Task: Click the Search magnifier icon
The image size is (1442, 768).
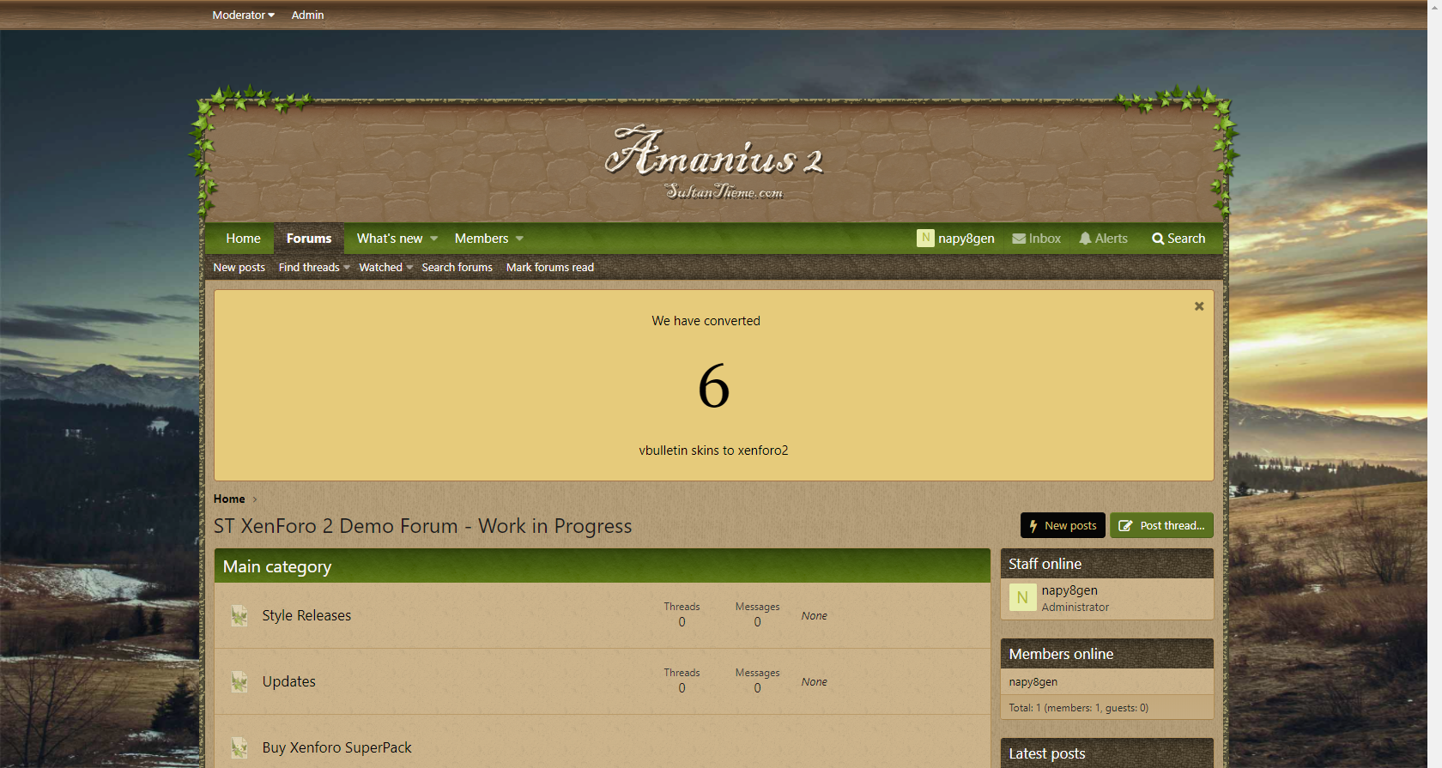Action: (1158, 239)
